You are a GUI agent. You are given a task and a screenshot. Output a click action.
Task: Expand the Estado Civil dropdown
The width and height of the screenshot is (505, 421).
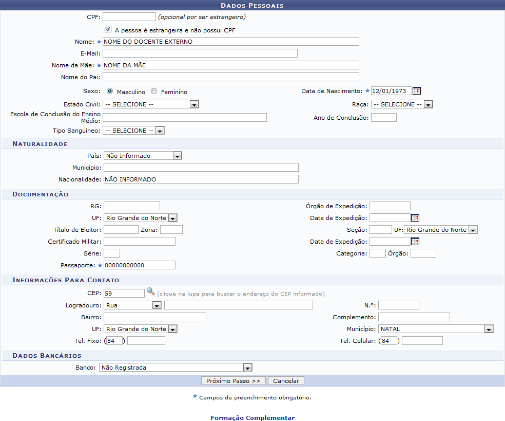194,104
